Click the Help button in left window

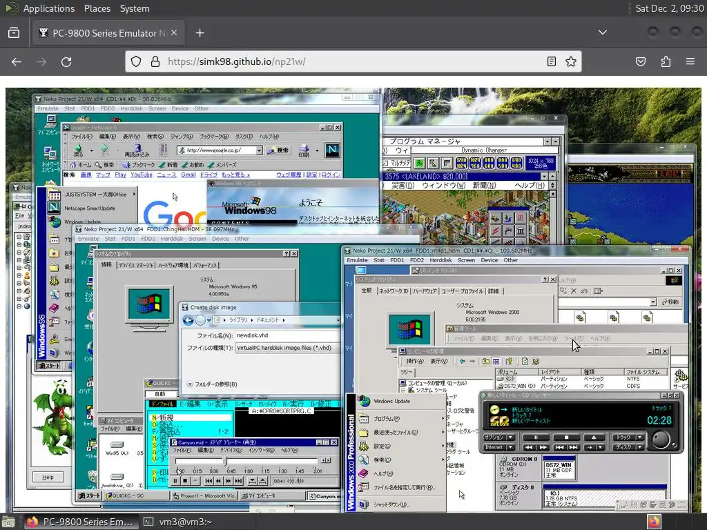pos(48,477)
